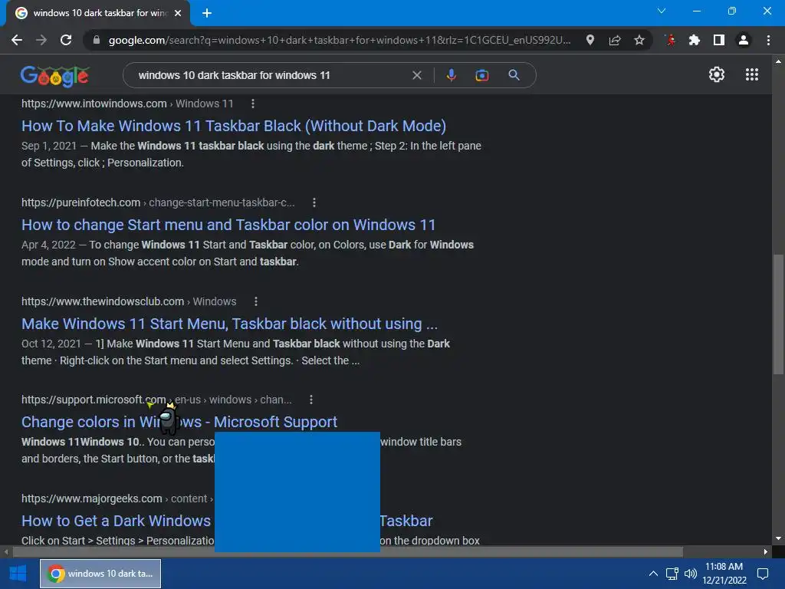Click the browser back arrow
The image size is (785, 589).
click(x=17, y=40)
